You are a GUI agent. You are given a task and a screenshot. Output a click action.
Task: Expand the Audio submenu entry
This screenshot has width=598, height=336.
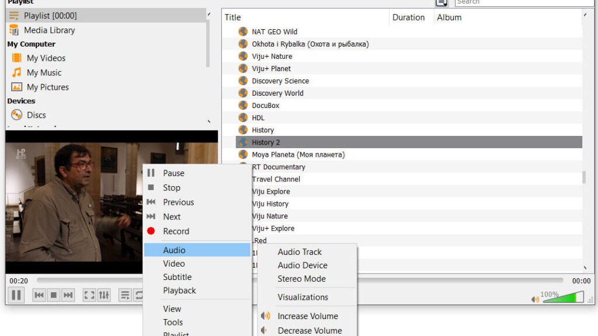[197, 250]
